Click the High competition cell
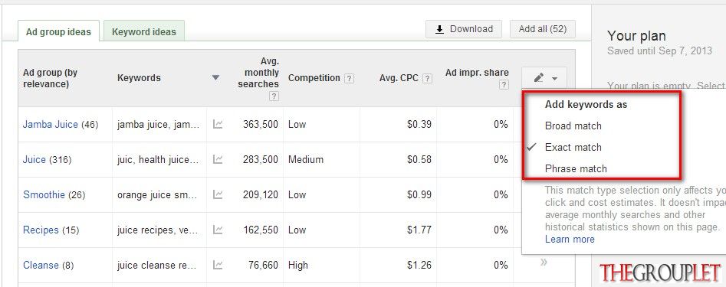 coord(297,266)
